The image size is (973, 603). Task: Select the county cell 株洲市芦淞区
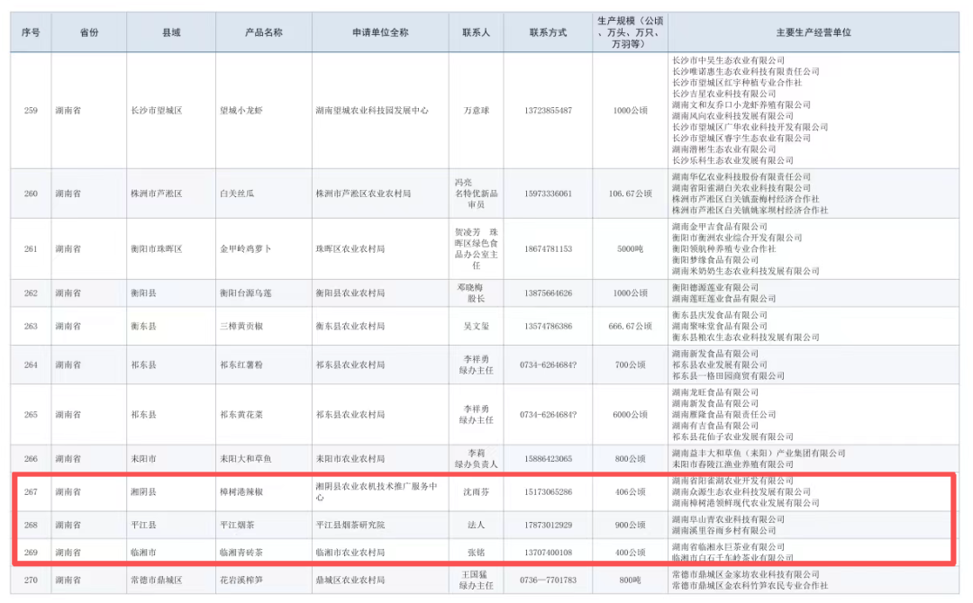[x=157, y=193]
